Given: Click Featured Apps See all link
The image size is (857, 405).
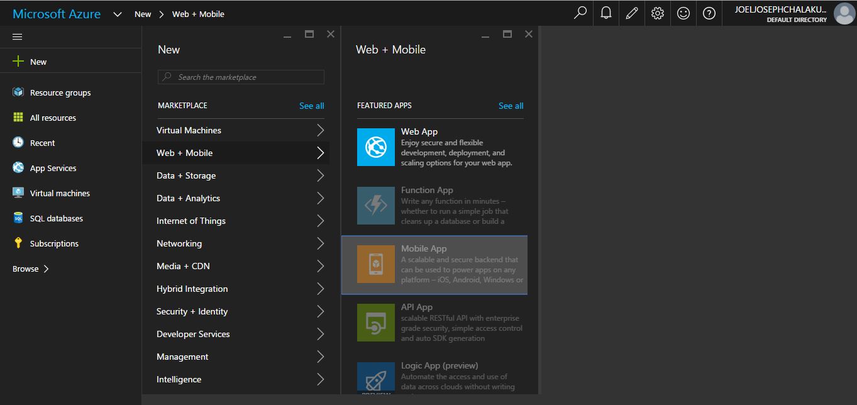Looking at the screenshot, I should 511,106.
